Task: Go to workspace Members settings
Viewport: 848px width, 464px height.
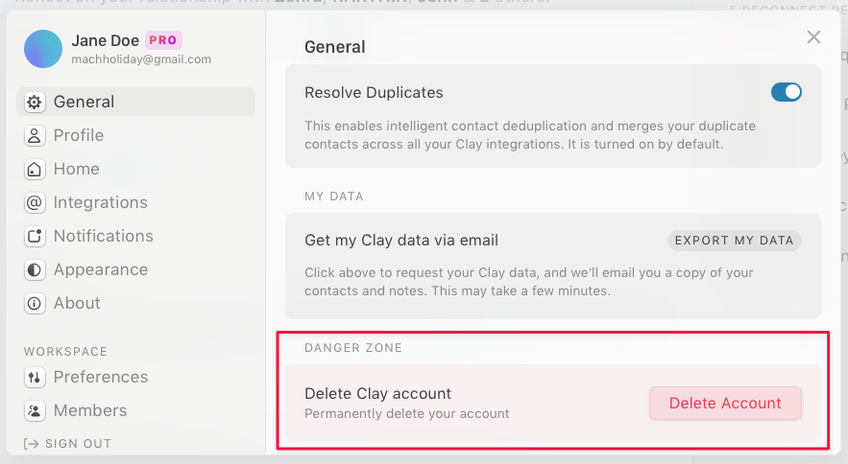Action: click(90, 410)
